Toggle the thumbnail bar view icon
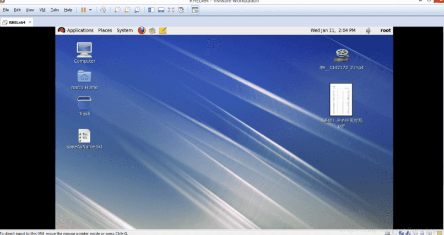444x235 pixels. coord(161,10)
